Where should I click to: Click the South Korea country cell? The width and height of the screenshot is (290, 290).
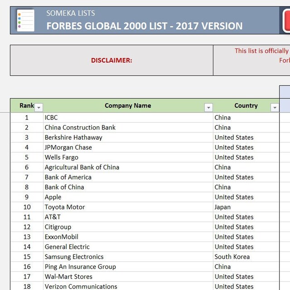tap(246, 257)
